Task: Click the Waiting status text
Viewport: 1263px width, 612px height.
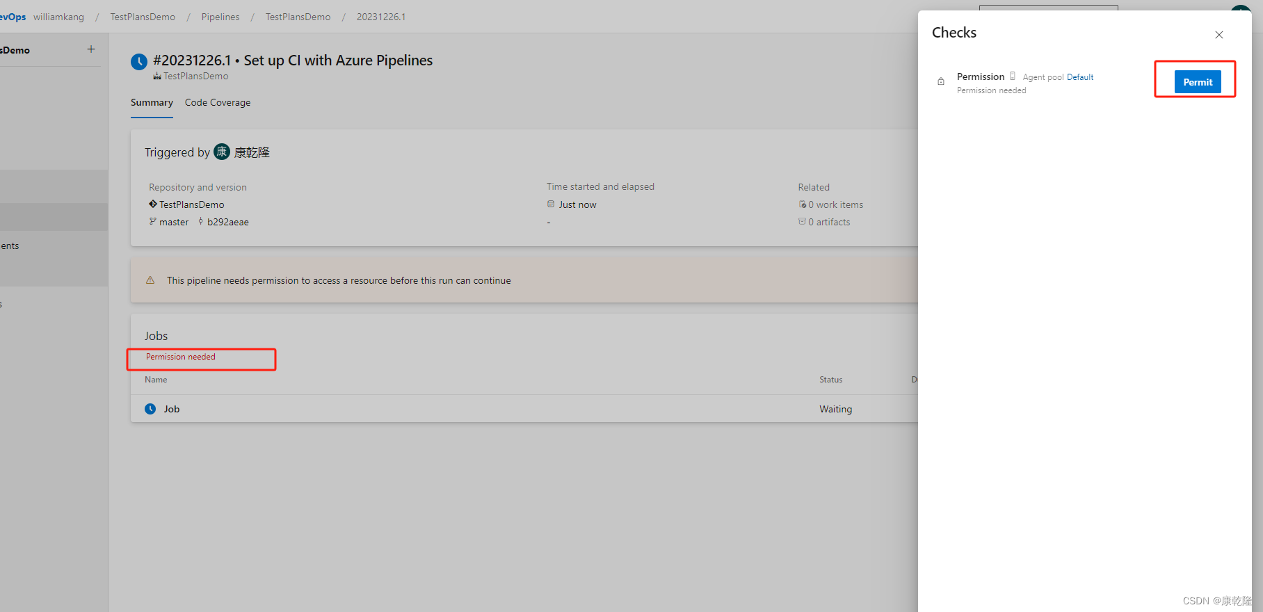Action: pyautogui.click(x=835, y=409)
